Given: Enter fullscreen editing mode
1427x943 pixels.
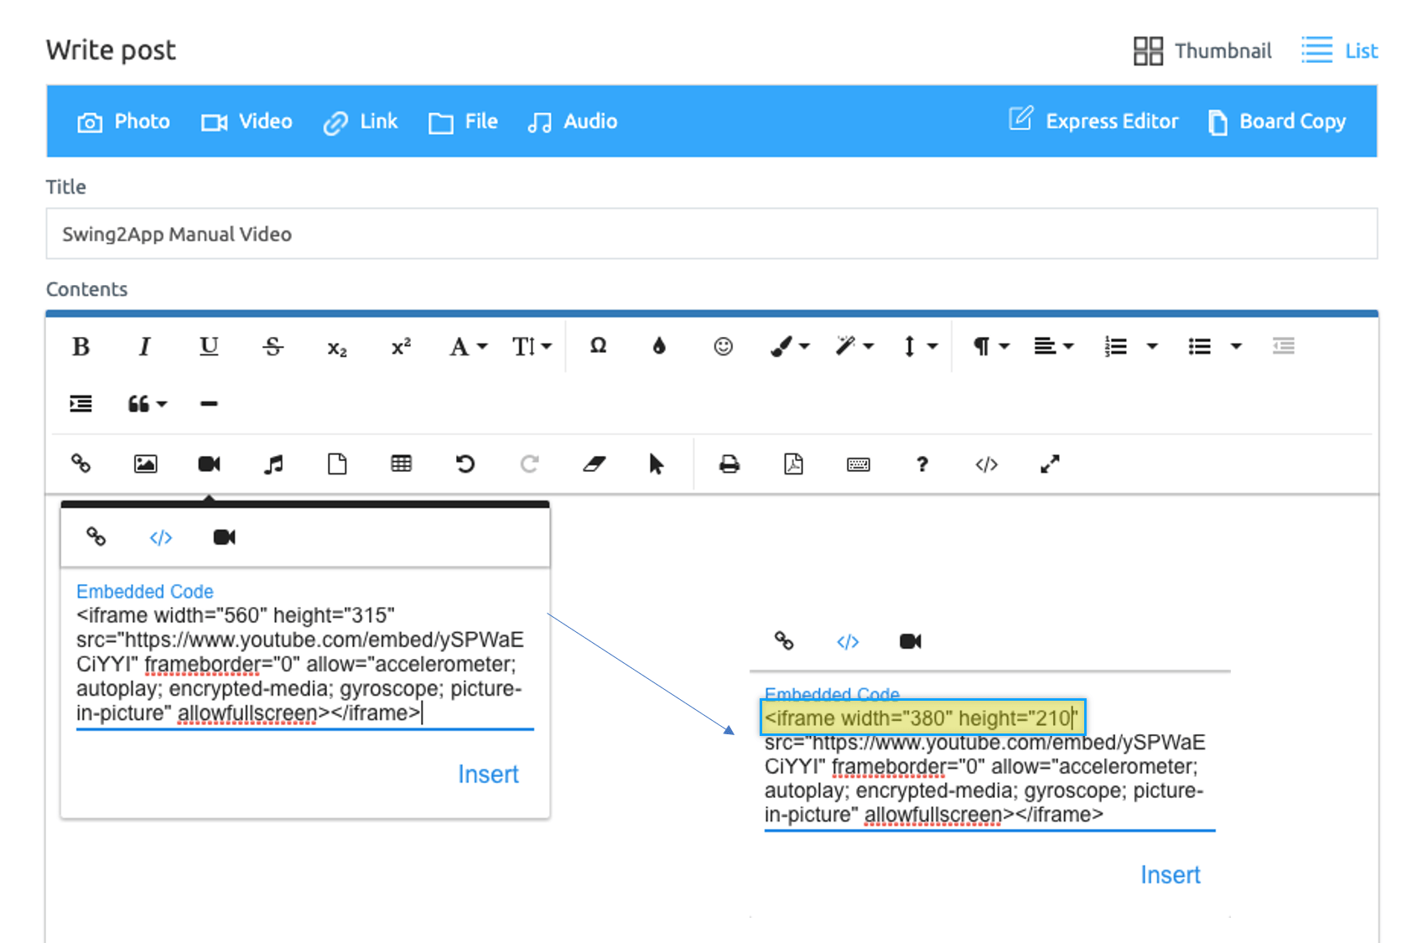Looking at the screenshot, I should pyautogui.click(x=1050, y=464).
